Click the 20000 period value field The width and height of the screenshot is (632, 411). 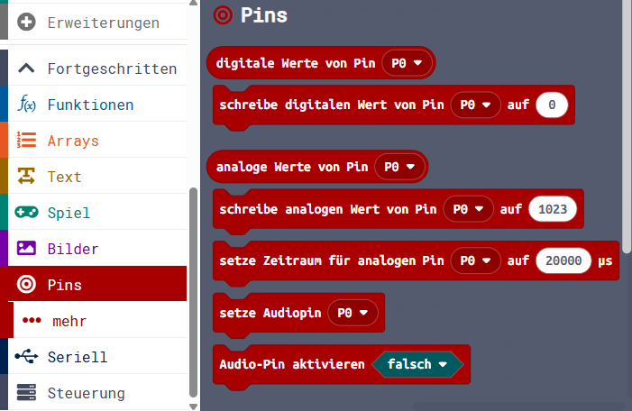[563, 261]
